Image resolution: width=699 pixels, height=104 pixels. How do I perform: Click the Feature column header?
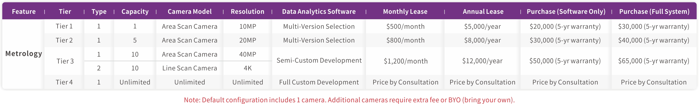[24, 11]
